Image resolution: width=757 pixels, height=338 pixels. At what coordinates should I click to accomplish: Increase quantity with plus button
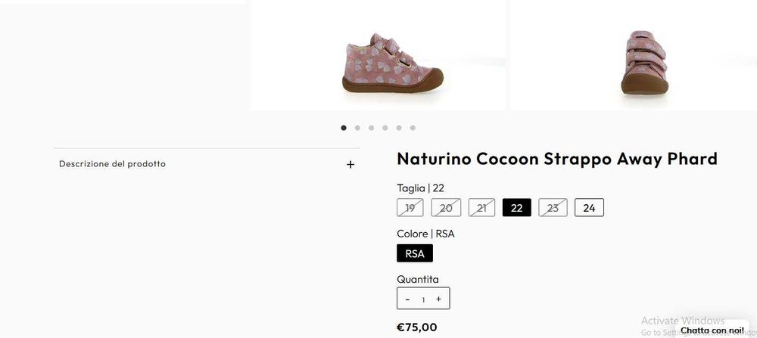439,299
